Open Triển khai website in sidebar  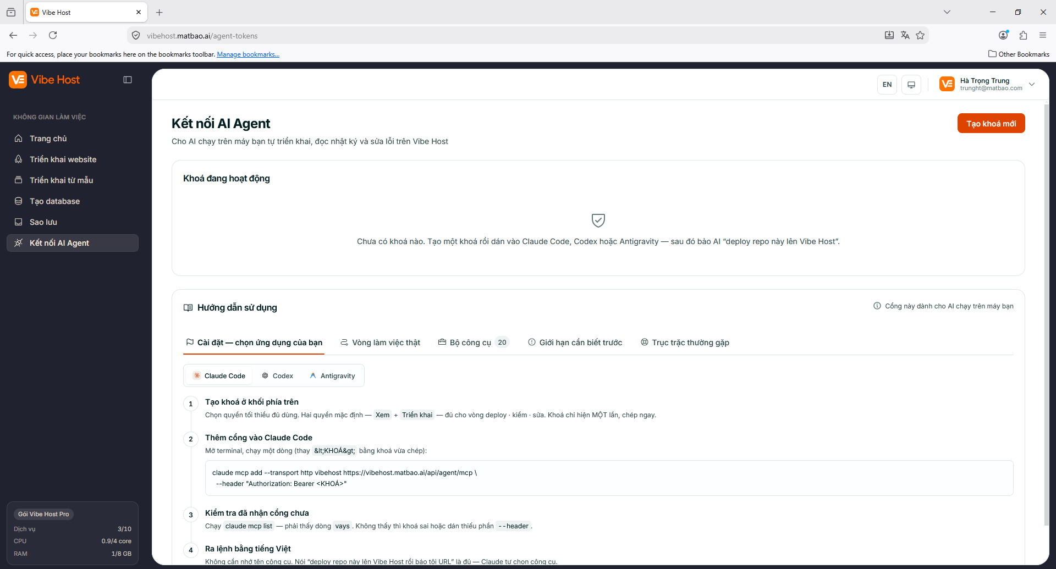click(x=73, y=159)
